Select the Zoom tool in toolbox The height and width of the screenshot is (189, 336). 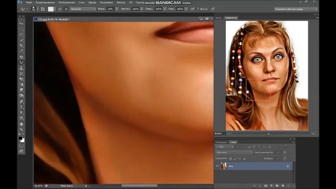click(x=22, y=130)
